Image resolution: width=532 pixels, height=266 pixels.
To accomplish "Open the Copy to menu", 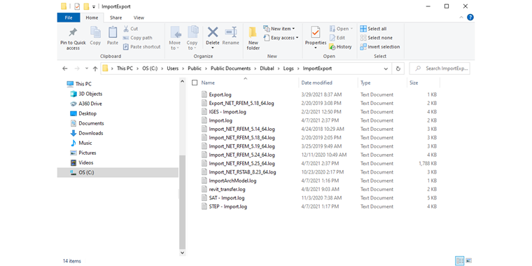I will pyautogui.click(x=192, y=38).
